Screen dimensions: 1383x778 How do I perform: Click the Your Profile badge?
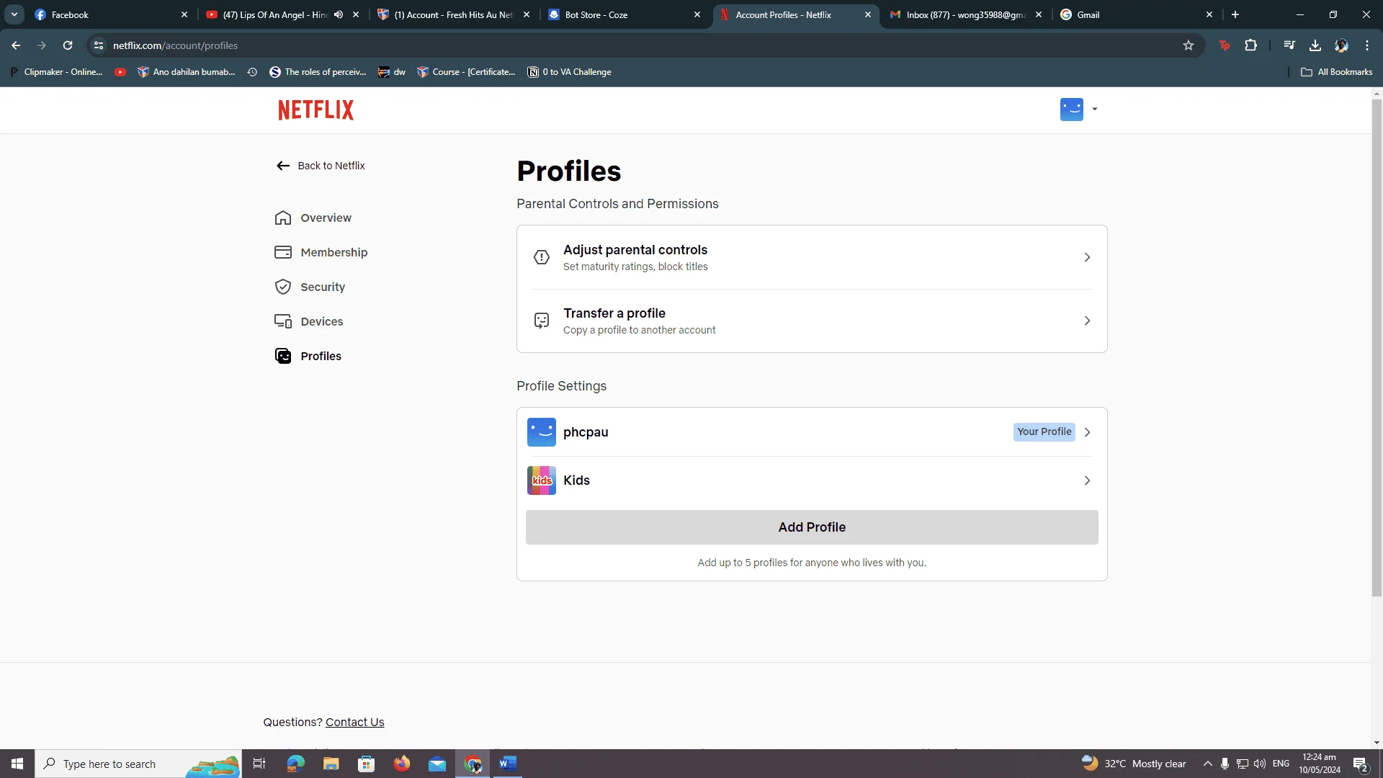[x=1044, y=432]
